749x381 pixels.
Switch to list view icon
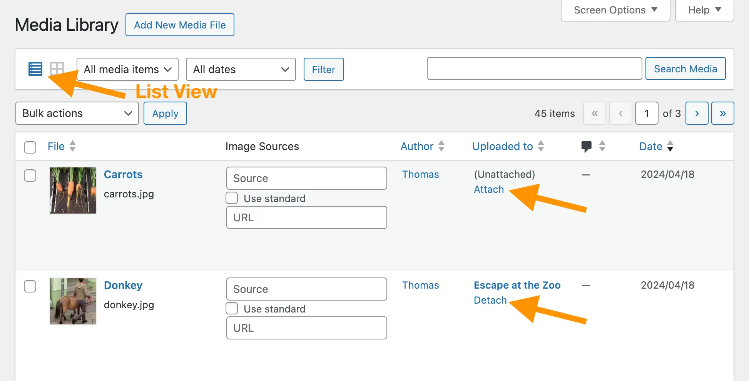coord(35,69)
